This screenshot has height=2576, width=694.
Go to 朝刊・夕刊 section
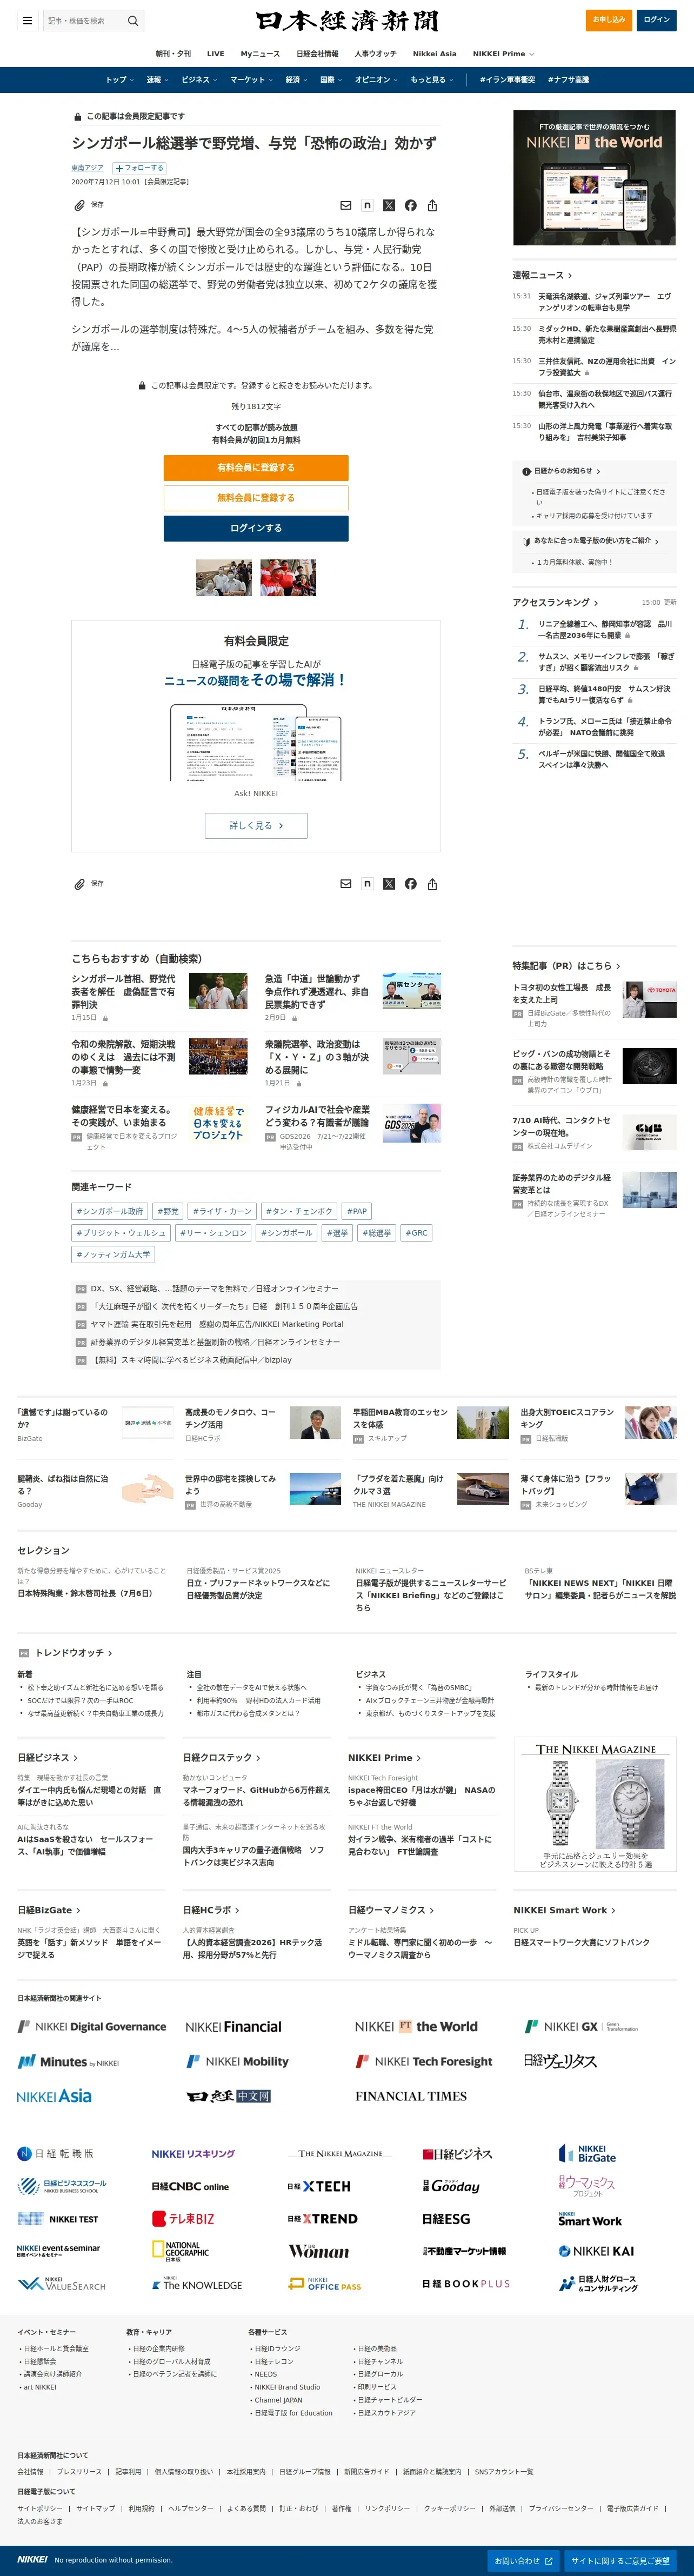[x=173, y=54]
